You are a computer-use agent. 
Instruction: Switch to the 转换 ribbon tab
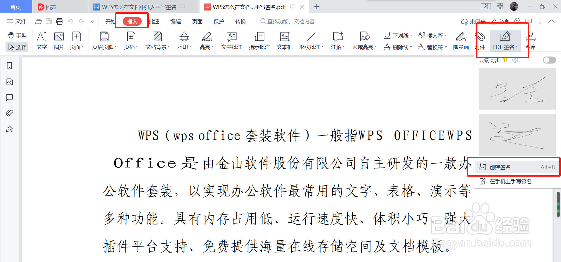point(240,21)
